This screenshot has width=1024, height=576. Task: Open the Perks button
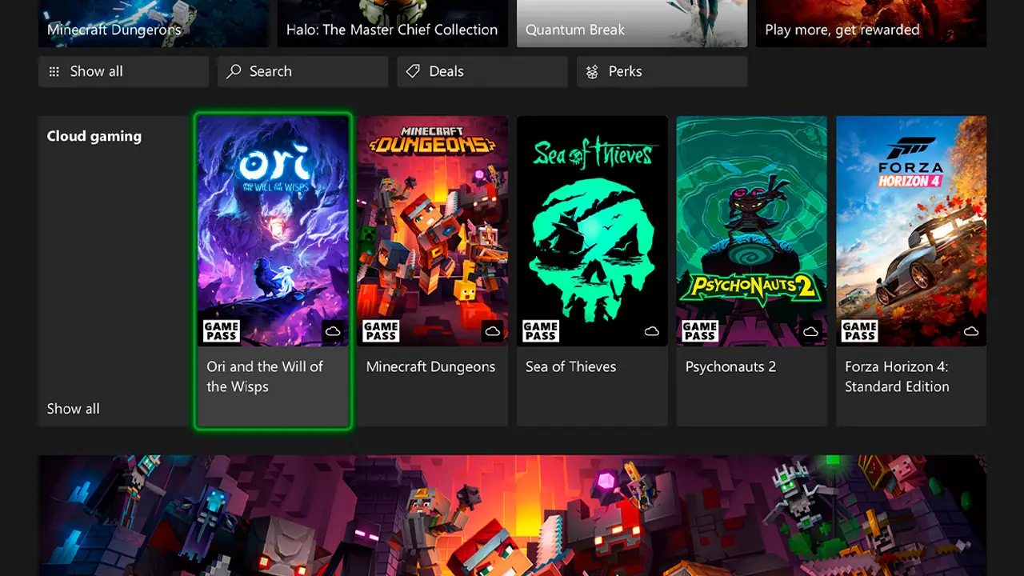click(662, 71)
